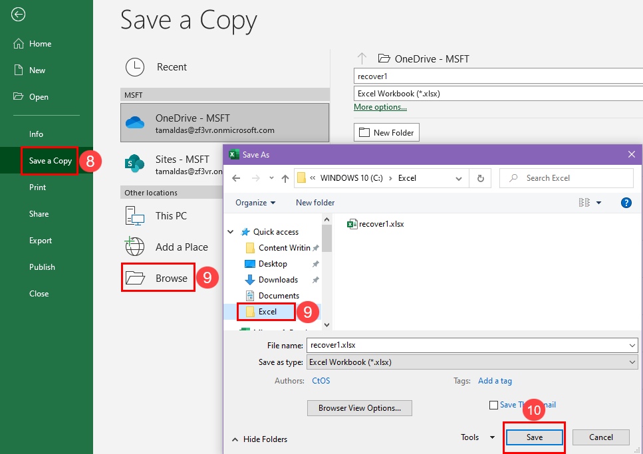Click the recover1 file name field
Image resolution: width=643 pixels, height=454 pixels.
(x=498, y=76)
